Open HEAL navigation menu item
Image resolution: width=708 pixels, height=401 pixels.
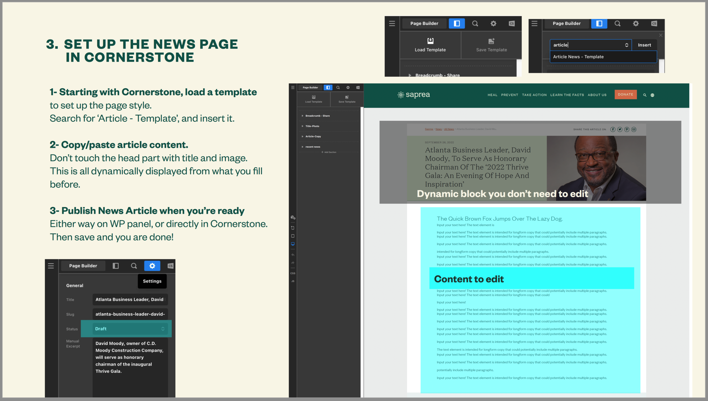(x=492, y=95)
